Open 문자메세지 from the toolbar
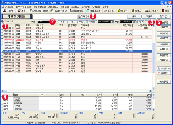 152,11
